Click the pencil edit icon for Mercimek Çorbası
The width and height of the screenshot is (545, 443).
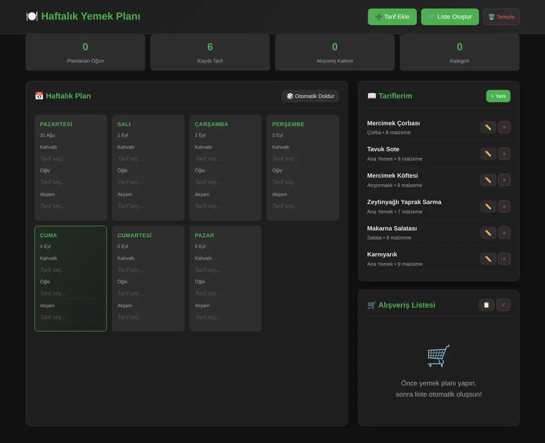[488, 127]
